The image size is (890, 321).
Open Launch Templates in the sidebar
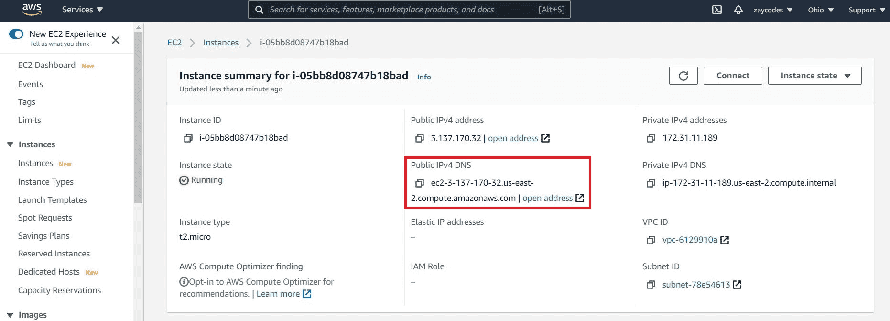(x=52, y=200)
